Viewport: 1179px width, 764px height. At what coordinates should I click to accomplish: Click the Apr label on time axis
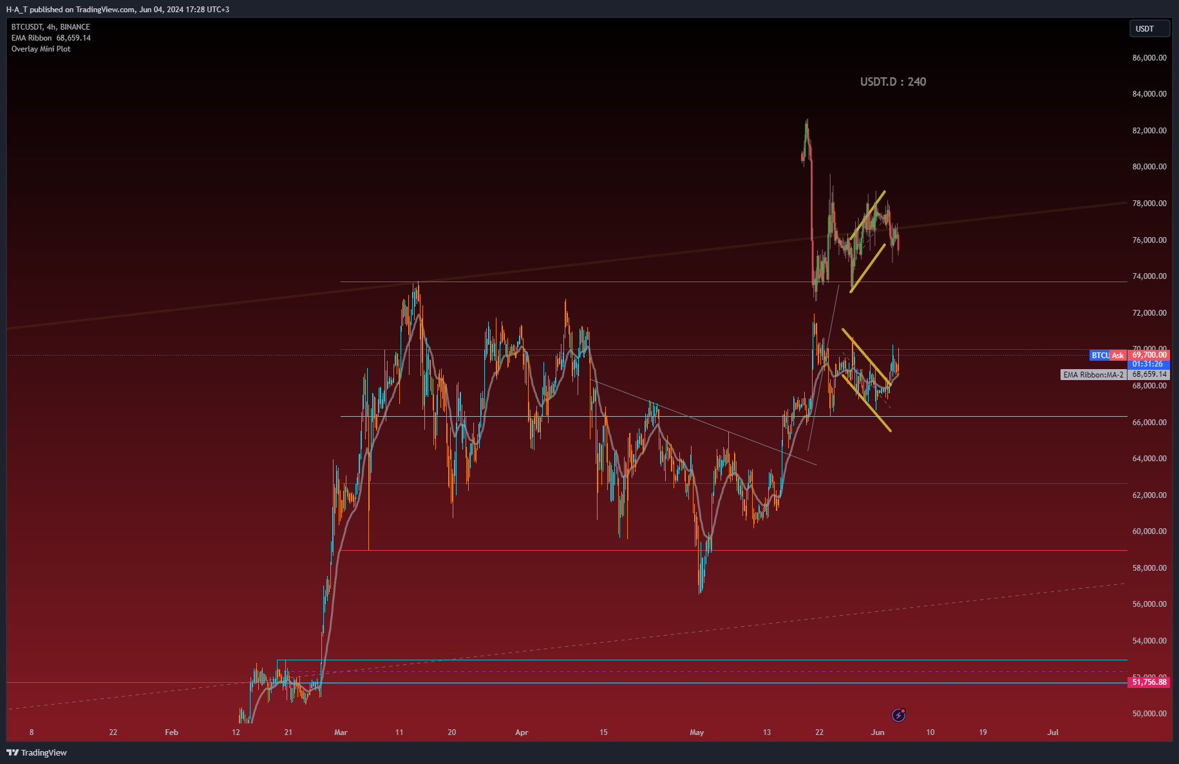coord(522,732)
